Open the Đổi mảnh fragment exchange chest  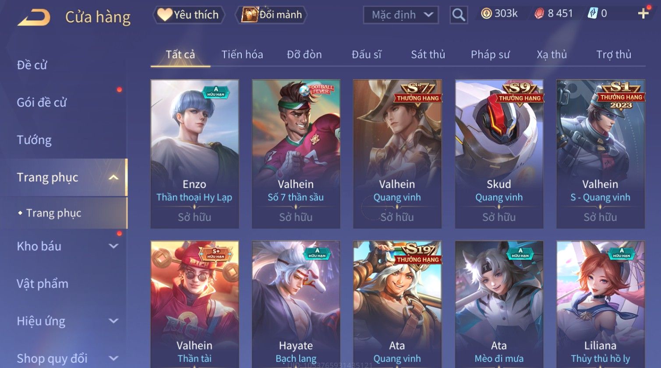[x=271, y=15]
